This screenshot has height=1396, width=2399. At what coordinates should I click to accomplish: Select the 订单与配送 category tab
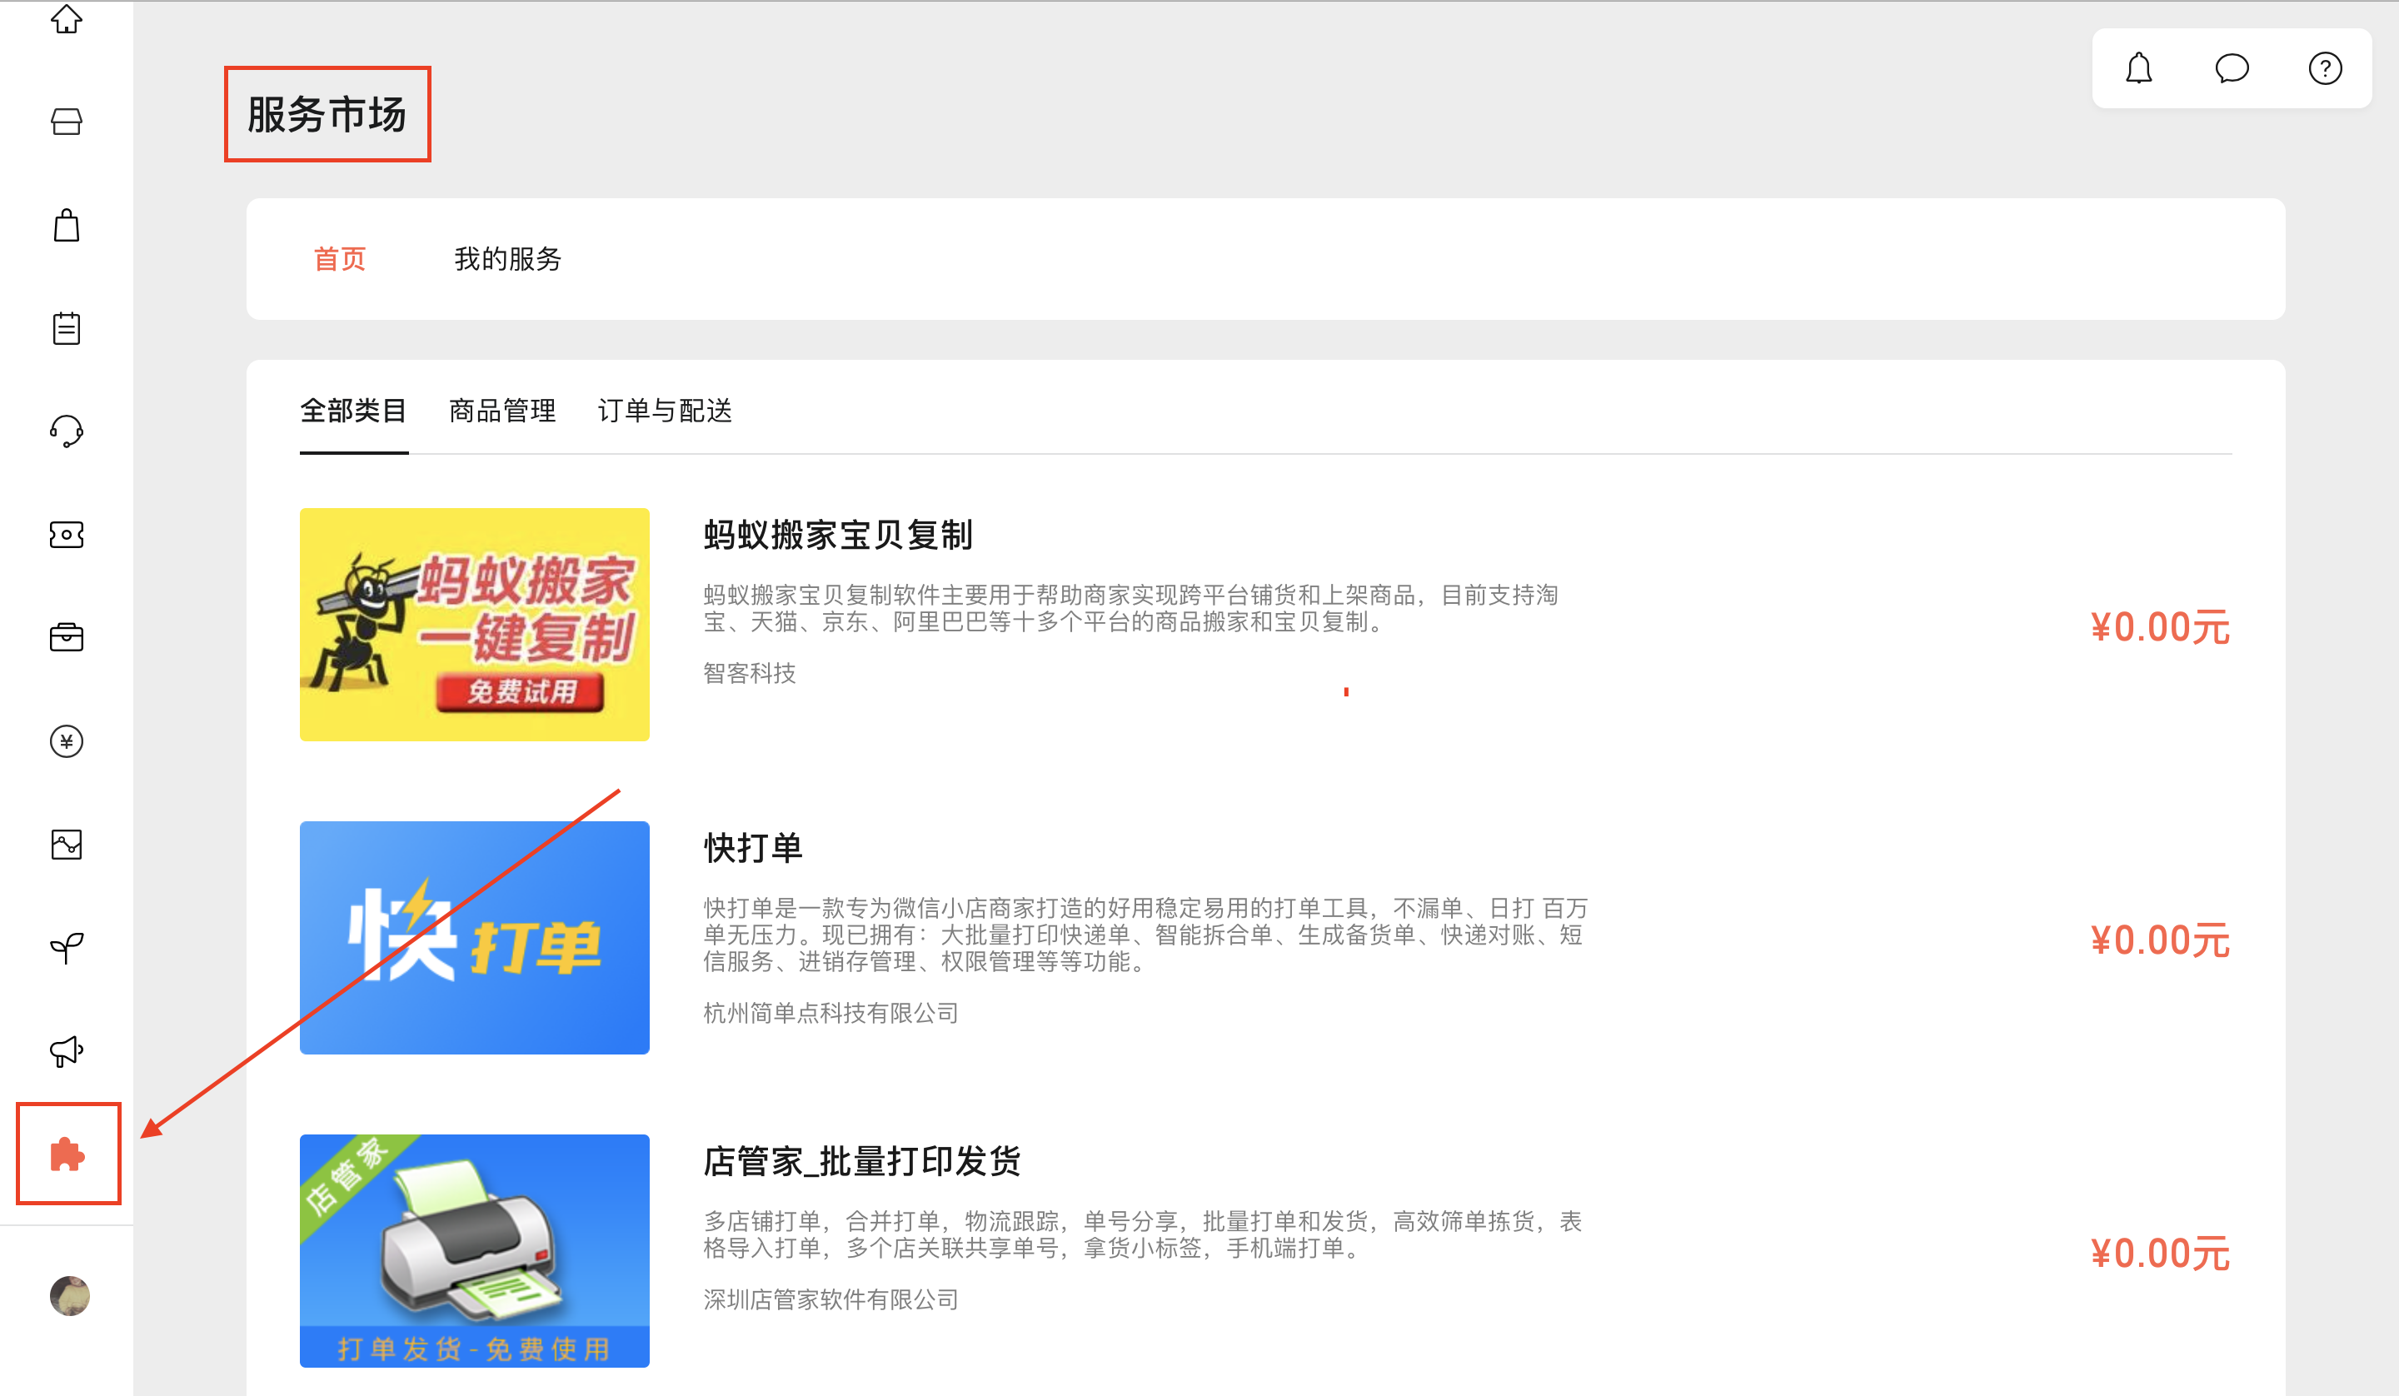click(665, 411)
